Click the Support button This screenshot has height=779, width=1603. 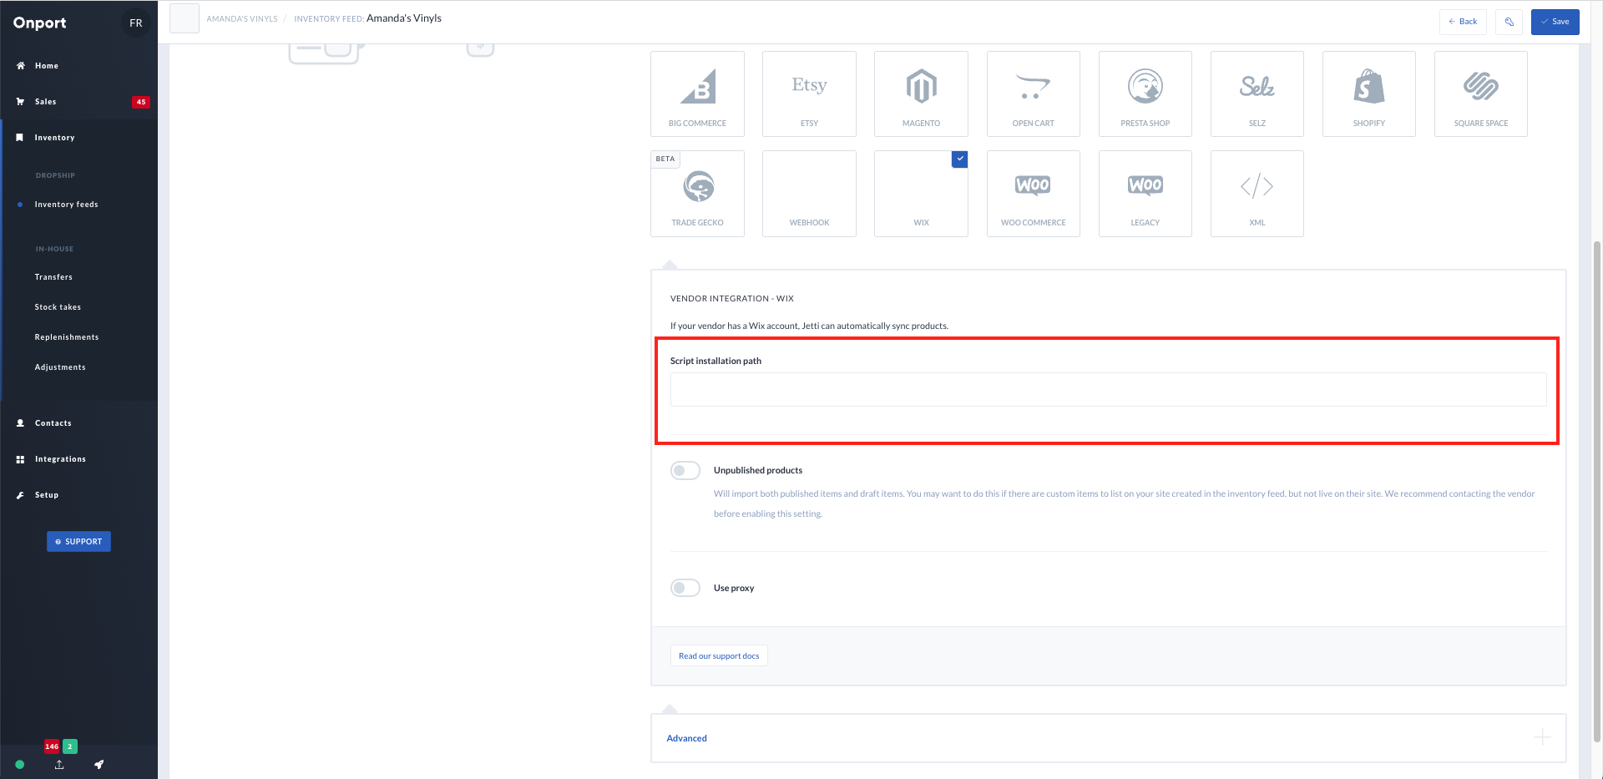(78, 542)
